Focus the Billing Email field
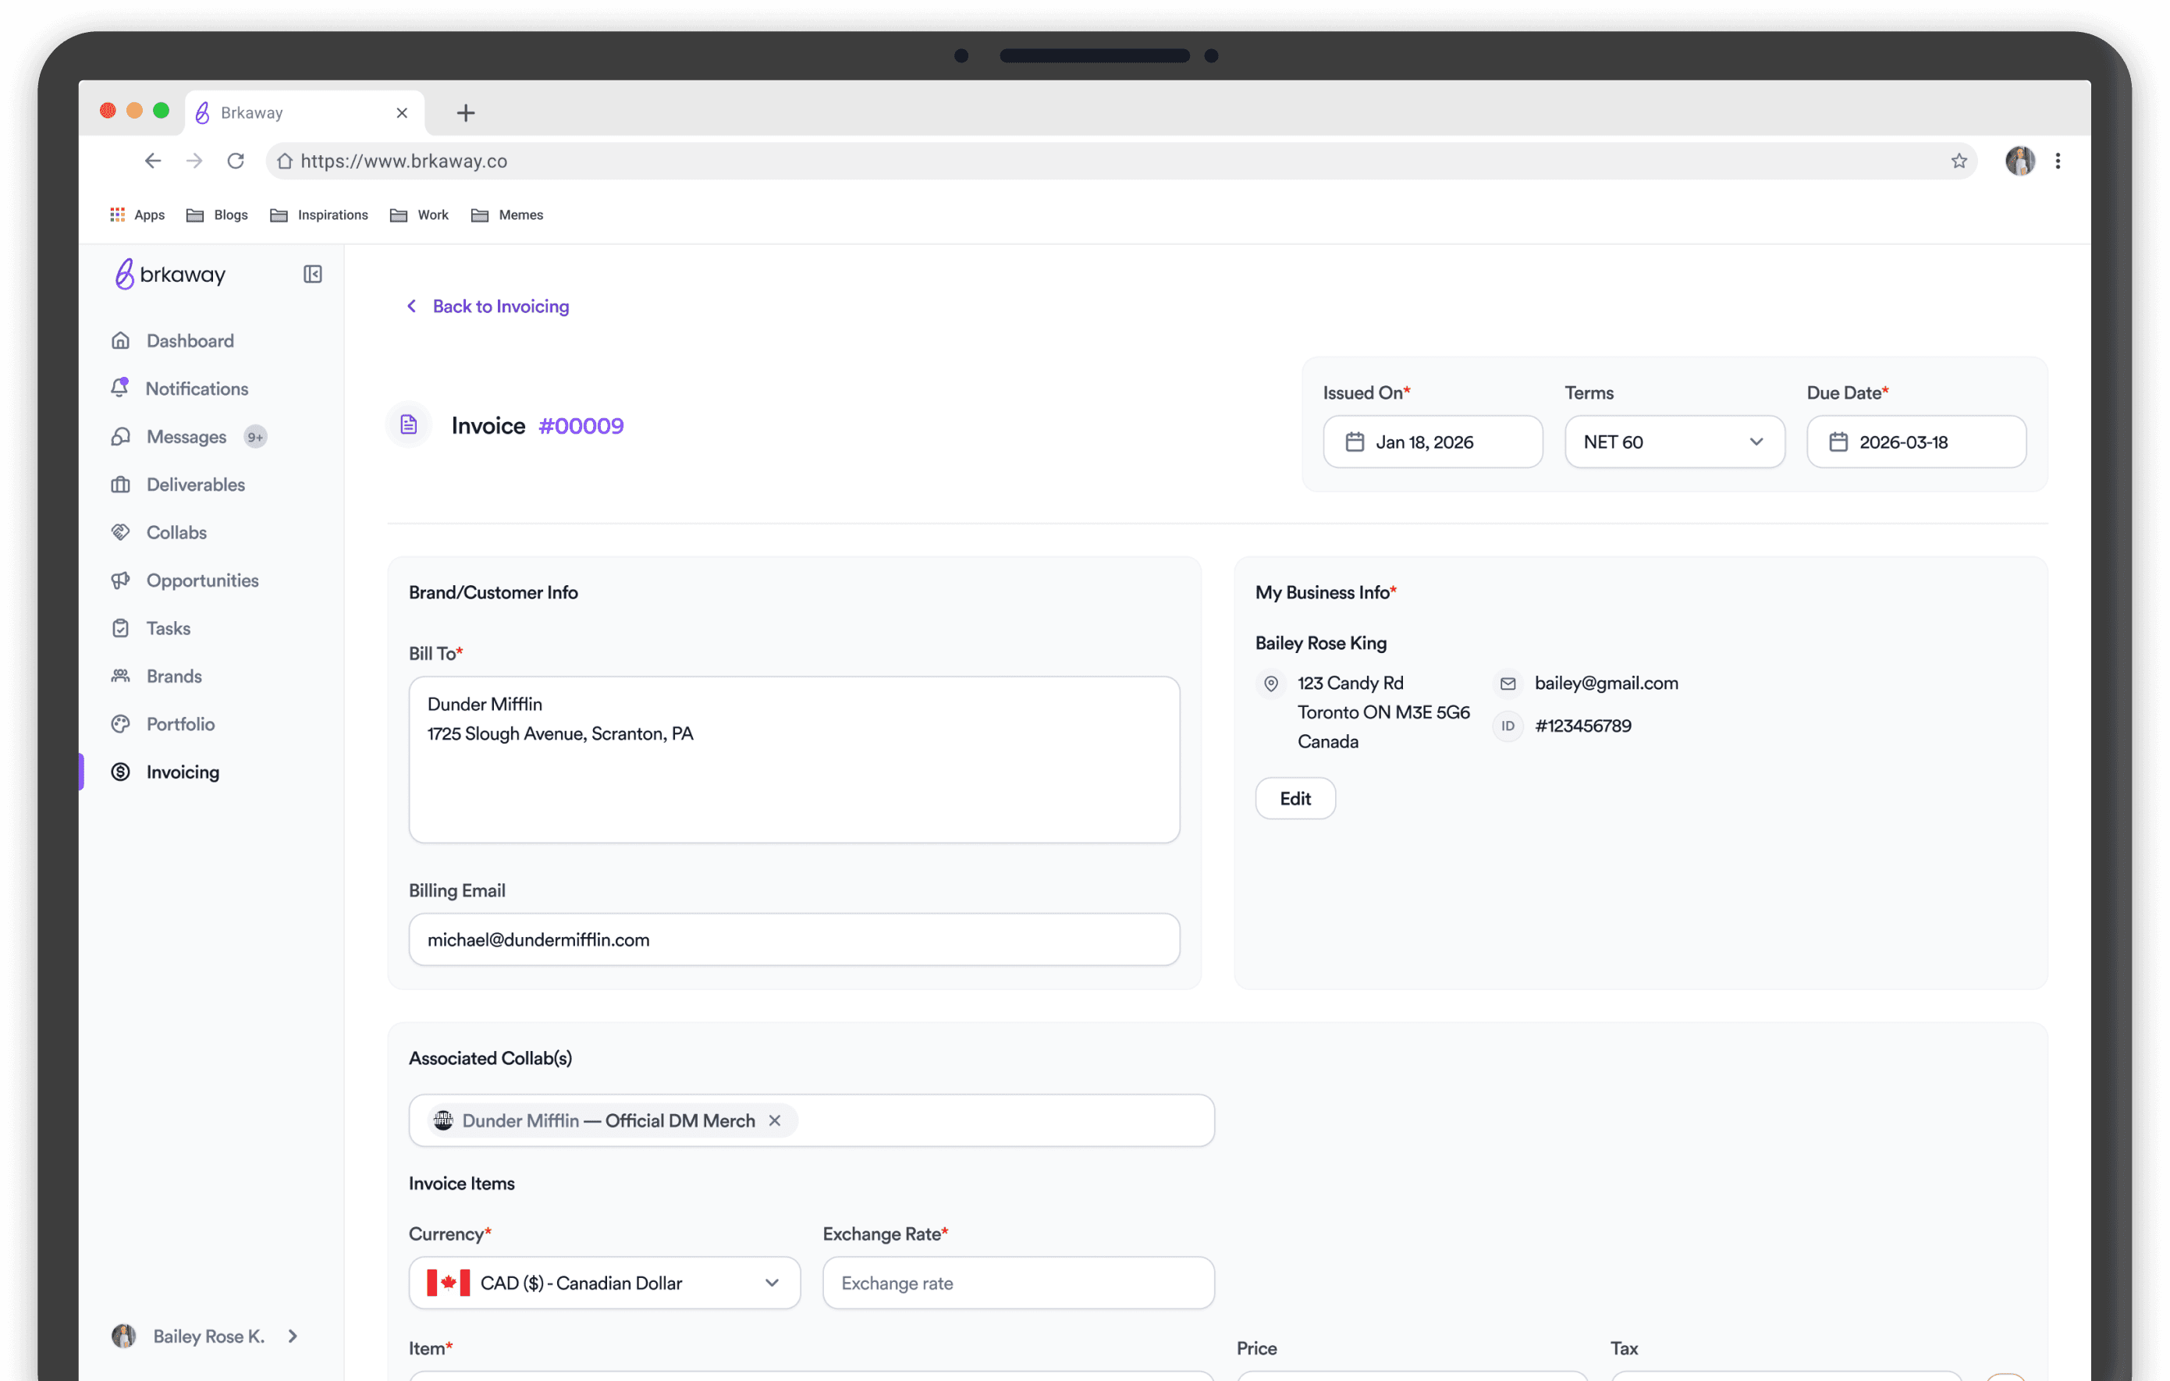Screen dimensions: 2170x1381 [x=793, y=939]
